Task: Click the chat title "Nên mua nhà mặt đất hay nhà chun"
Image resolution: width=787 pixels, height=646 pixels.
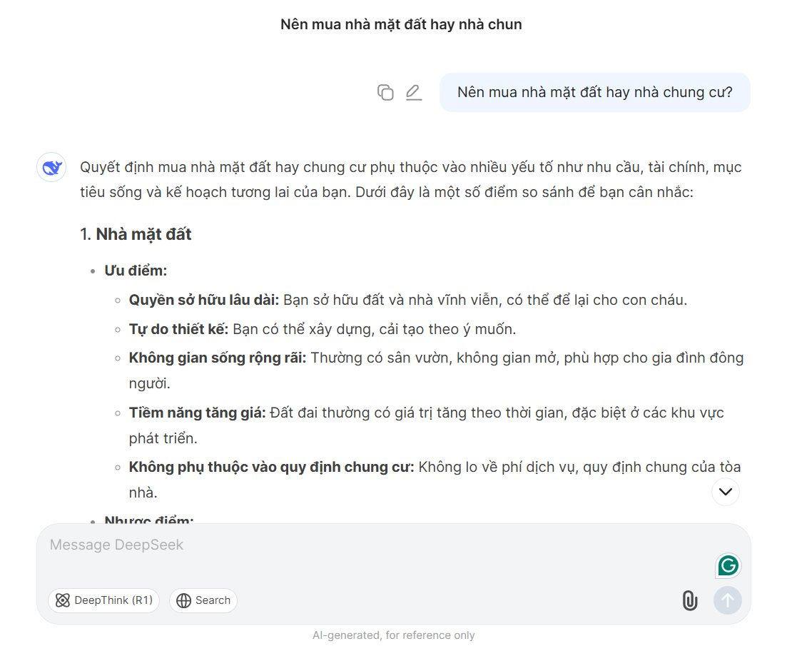Action: 401,24
